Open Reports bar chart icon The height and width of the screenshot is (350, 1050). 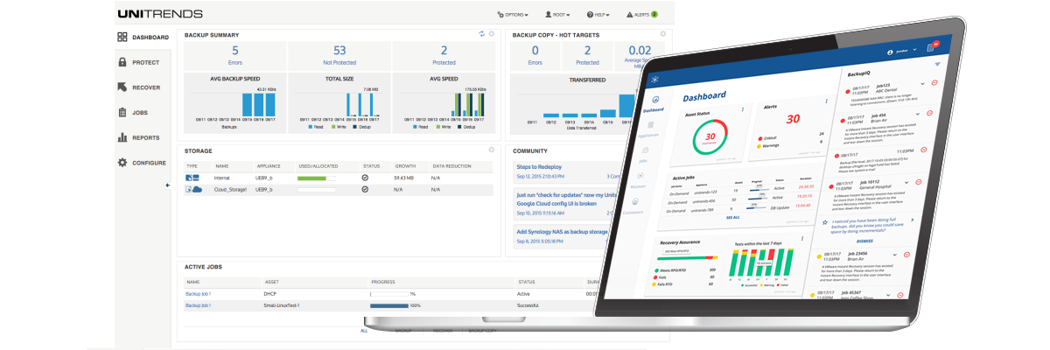[123, 137]
